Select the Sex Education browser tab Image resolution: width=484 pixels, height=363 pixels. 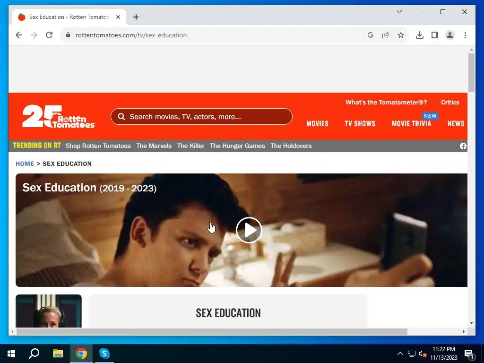69,17
